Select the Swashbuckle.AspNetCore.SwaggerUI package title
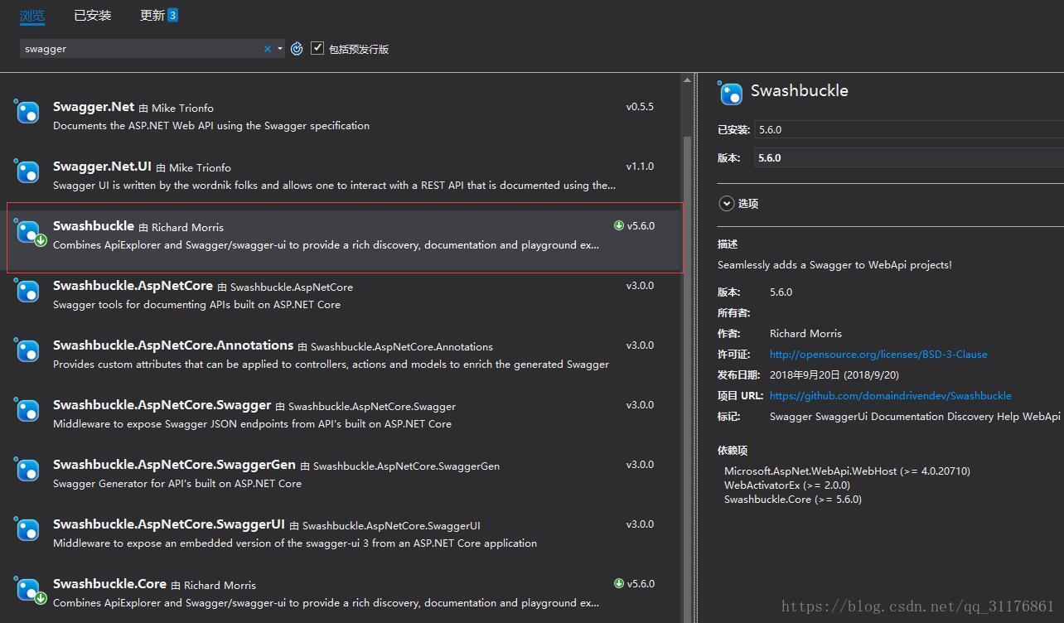The width and height of the screenshot is (1064, 623). [169, 524]
